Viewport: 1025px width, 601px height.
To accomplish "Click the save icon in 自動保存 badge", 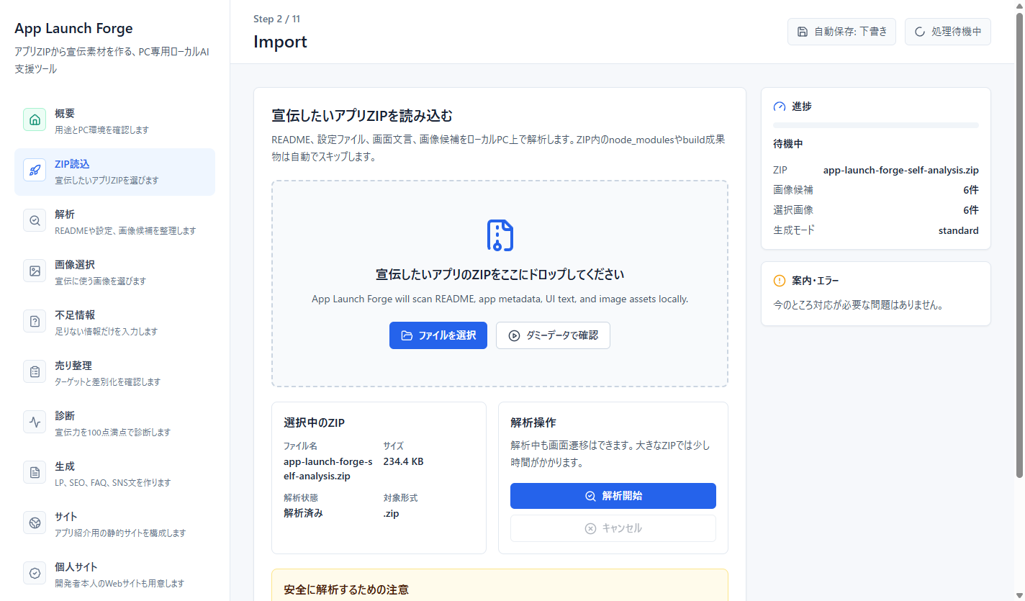I will tap(803, 32).
